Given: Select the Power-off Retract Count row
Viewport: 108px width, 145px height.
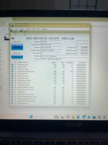Looking at the screenshot, I should pos(49,88).
